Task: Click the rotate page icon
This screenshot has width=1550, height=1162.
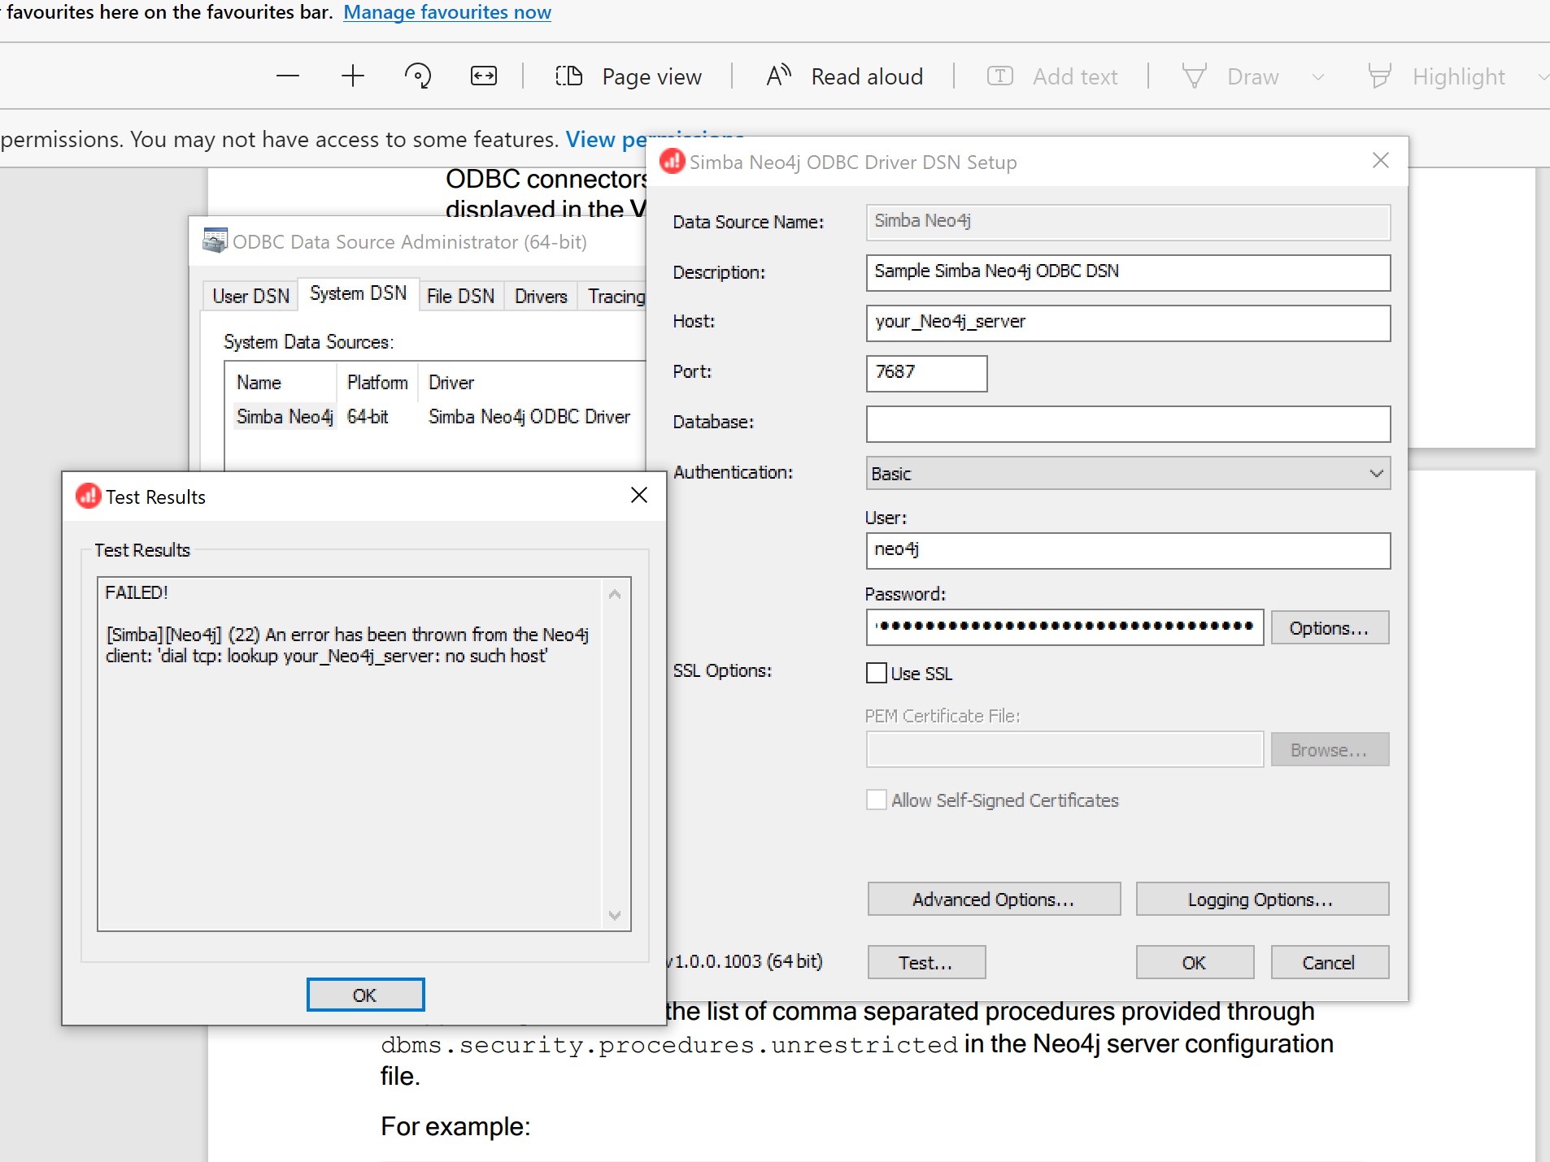Action: (x=418, y=76)
